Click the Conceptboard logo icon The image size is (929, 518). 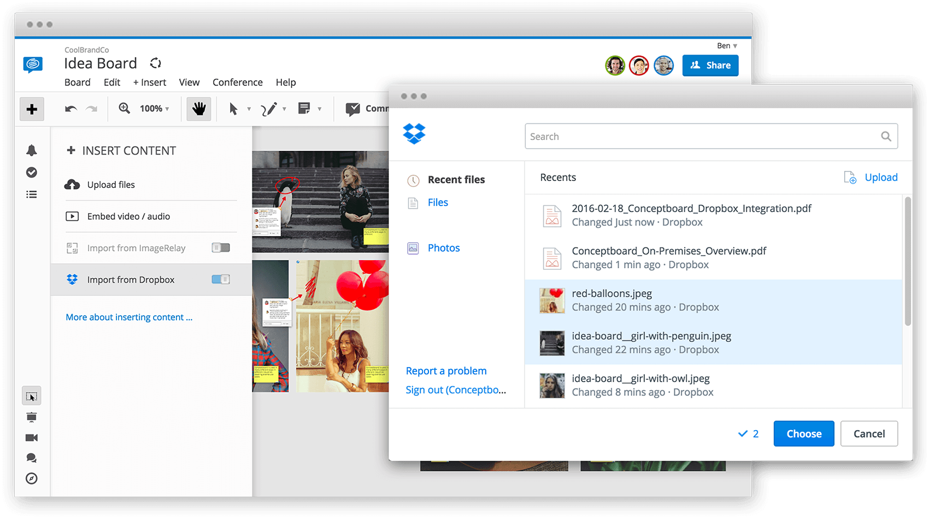coord(33,64)
